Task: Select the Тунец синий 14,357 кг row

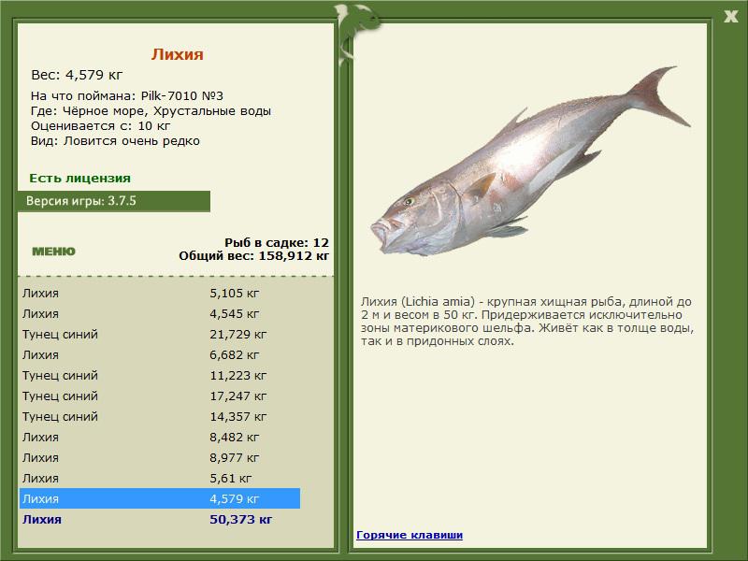Action: point(160,416)
